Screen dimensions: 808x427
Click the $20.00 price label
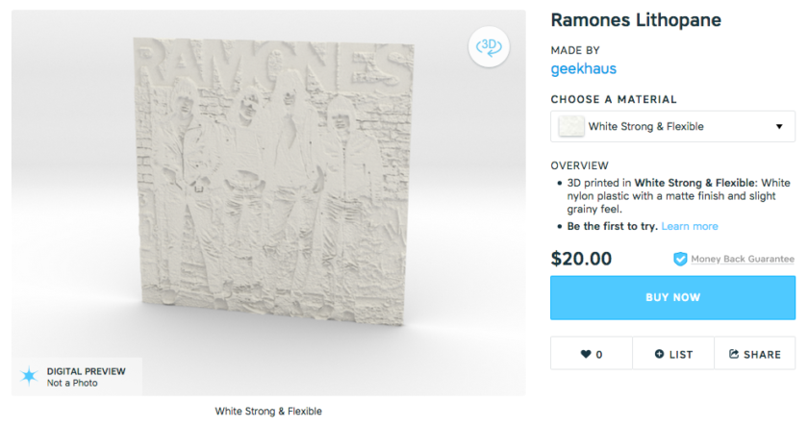pos(581,259)
